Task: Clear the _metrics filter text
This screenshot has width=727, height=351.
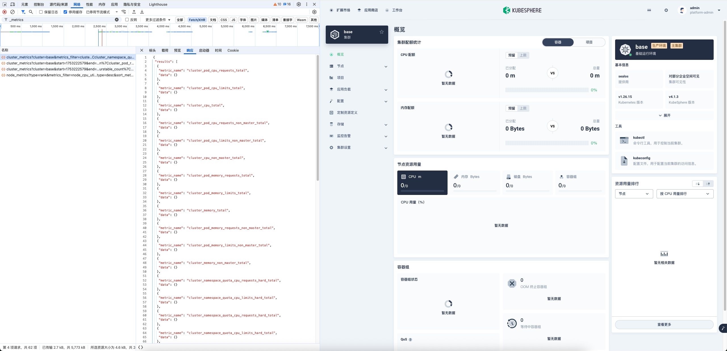Action: 117,20
